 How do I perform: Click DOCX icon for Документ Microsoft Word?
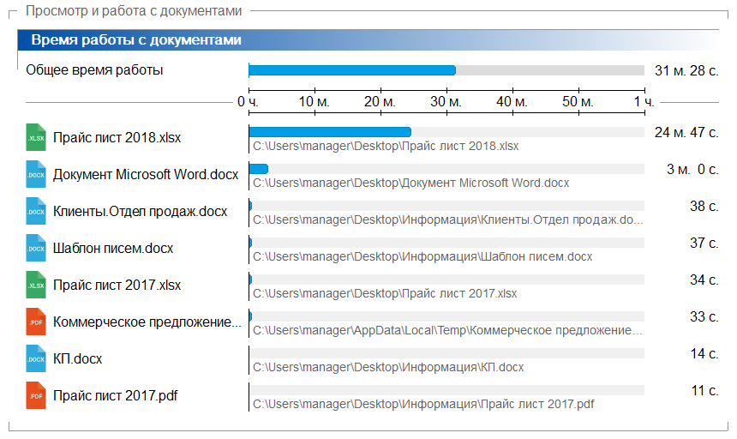coord(35,174)
